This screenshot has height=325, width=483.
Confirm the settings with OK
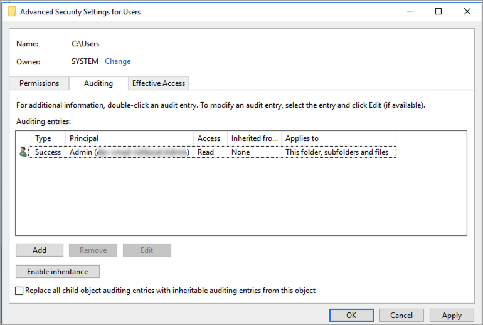pyautogui.click(x=351, y=316)
